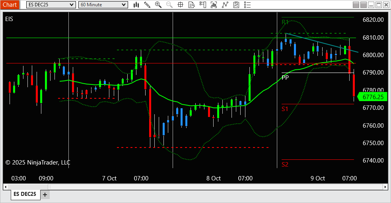
Task: Add a new tab with plus button
Action: click(45, 195)
